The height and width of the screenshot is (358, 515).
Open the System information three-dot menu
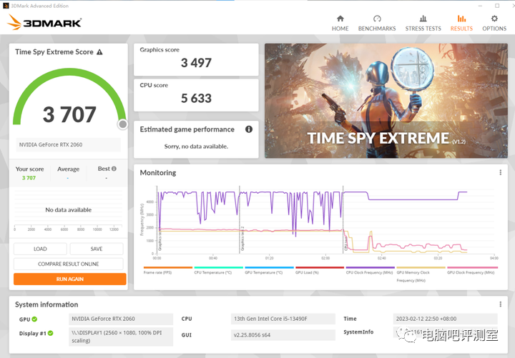pos(500,304)
